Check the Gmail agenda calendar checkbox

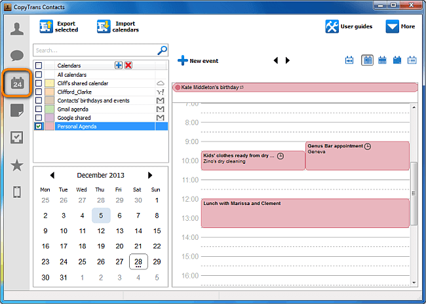(x=39, y=109)
